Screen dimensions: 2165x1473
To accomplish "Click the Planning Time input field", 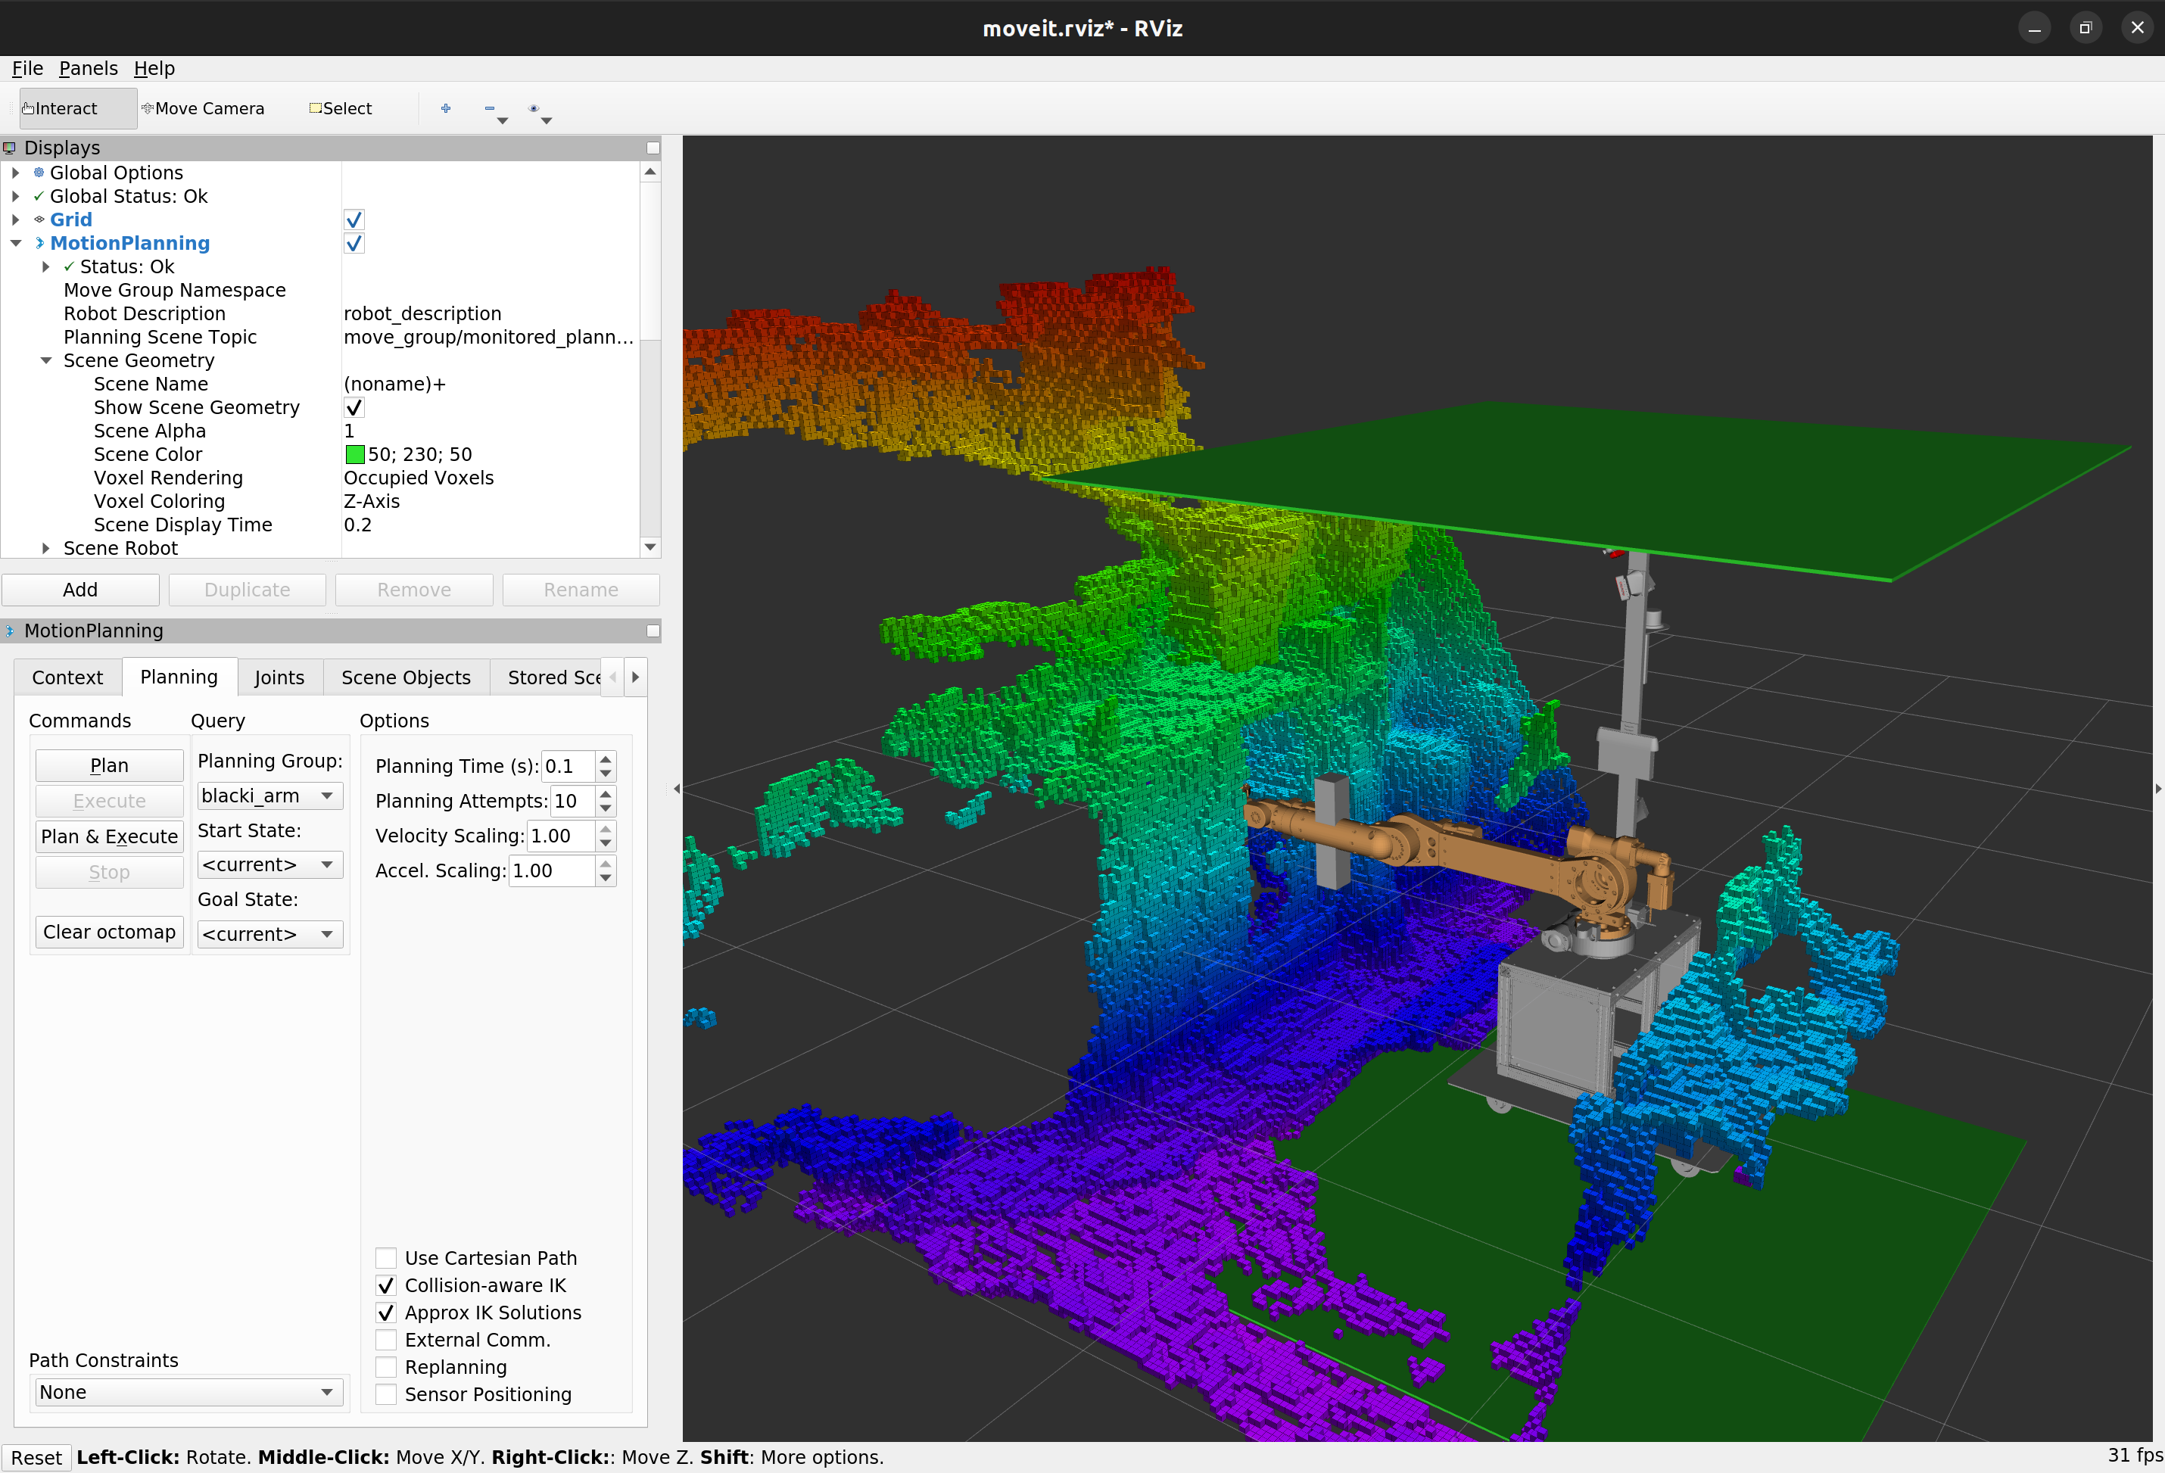I will point(567,767).
